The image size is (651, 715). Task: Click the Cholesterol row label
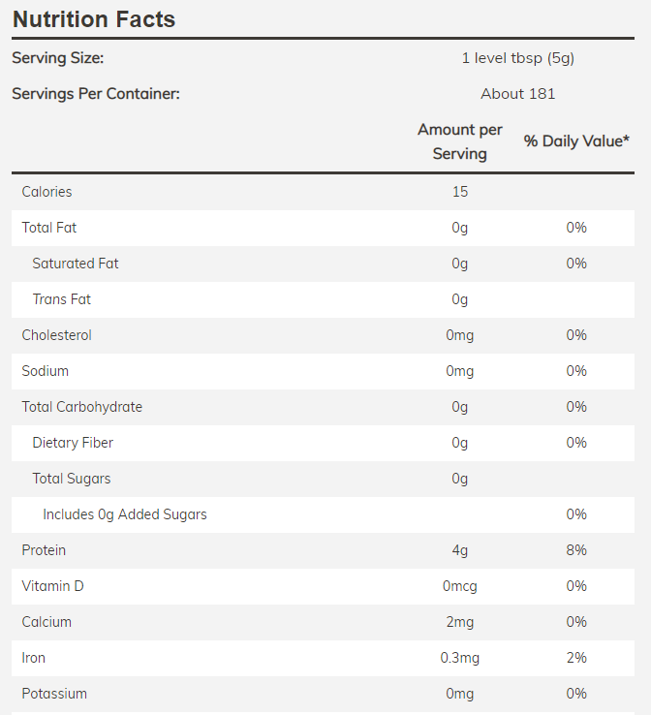[x=57, y=335]
